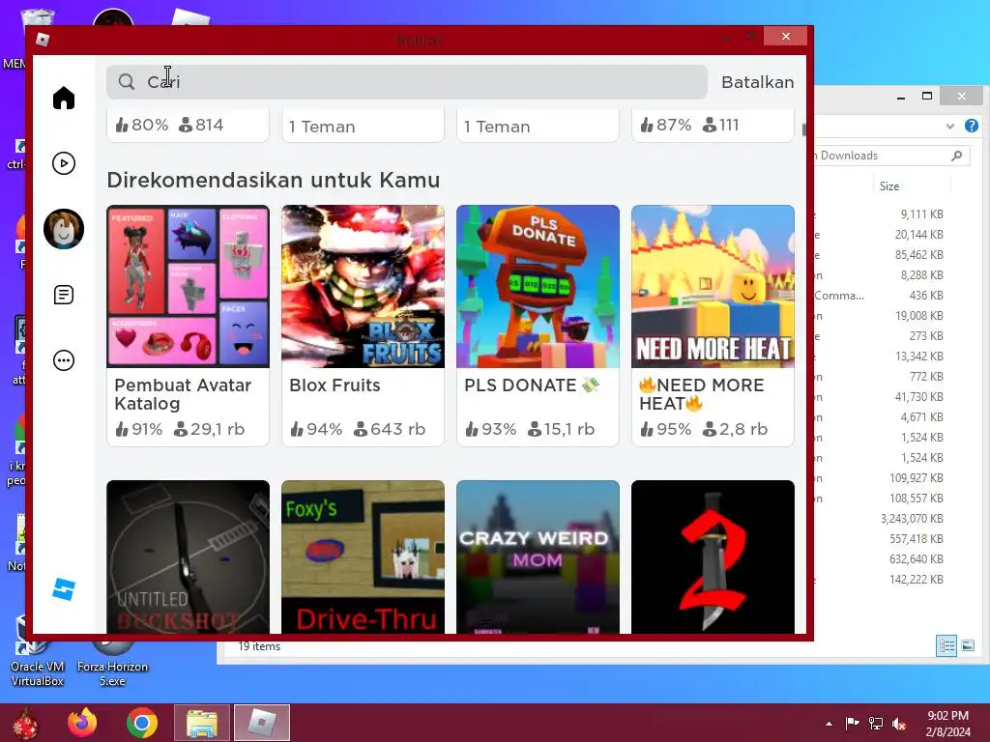Click the File Explorer help question icon
The width and height of the screenshot is (990, 742).
[x=972, y=126]
